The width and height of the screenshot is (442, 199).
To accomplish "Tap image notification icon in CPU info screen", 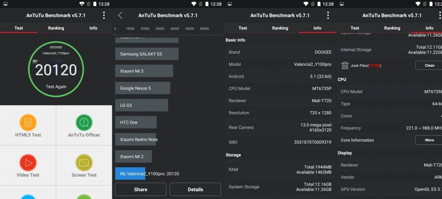I will click(x=342, y=4).
